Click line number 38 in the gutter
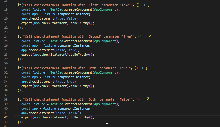Screen dimensions: 220x127 (6, 99)
